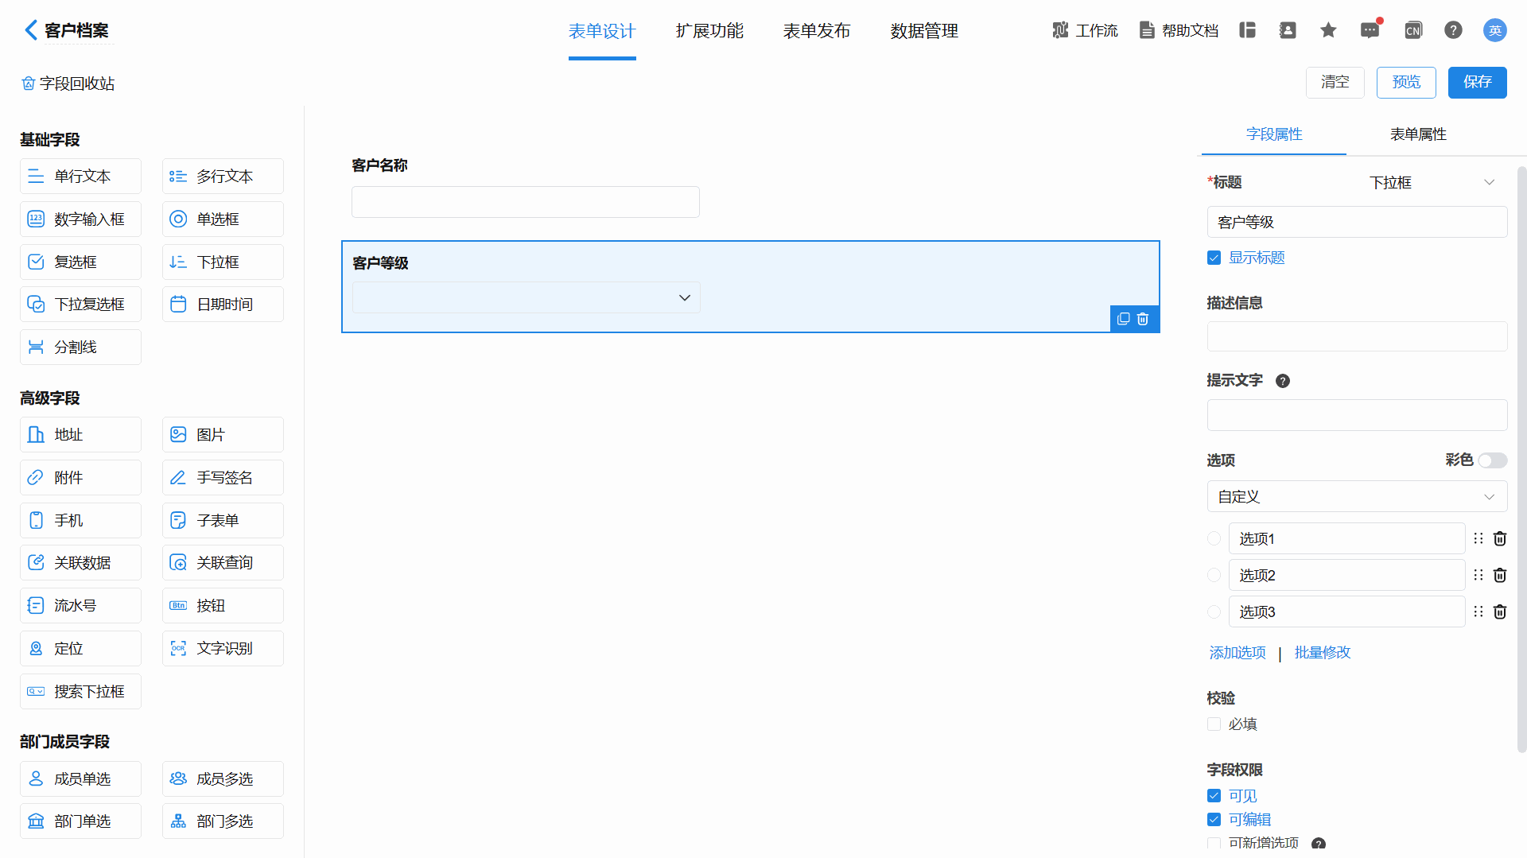Click the help icon beside 可新增选项
This screenshot has width=1527, height=858.
tap(1319, 844)
